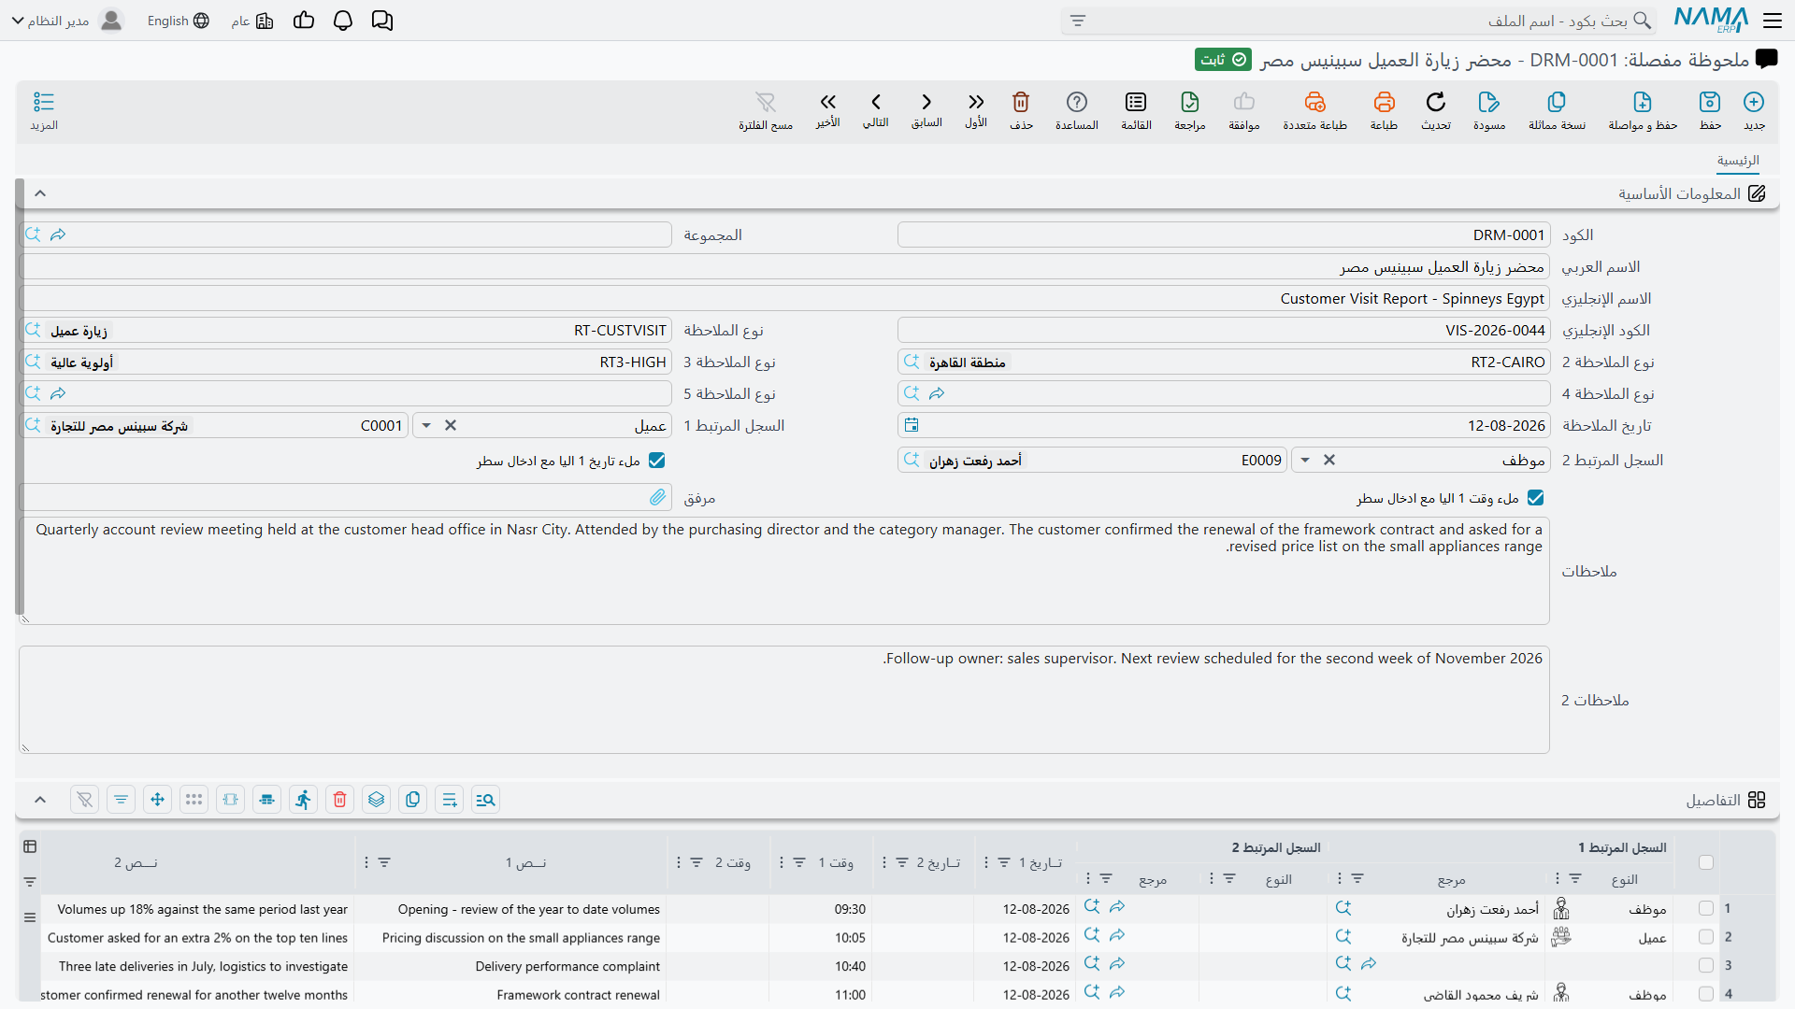The image size is (1795, 1009).
Task: Select details row 1 checkbox
Action: [1706, 908]
